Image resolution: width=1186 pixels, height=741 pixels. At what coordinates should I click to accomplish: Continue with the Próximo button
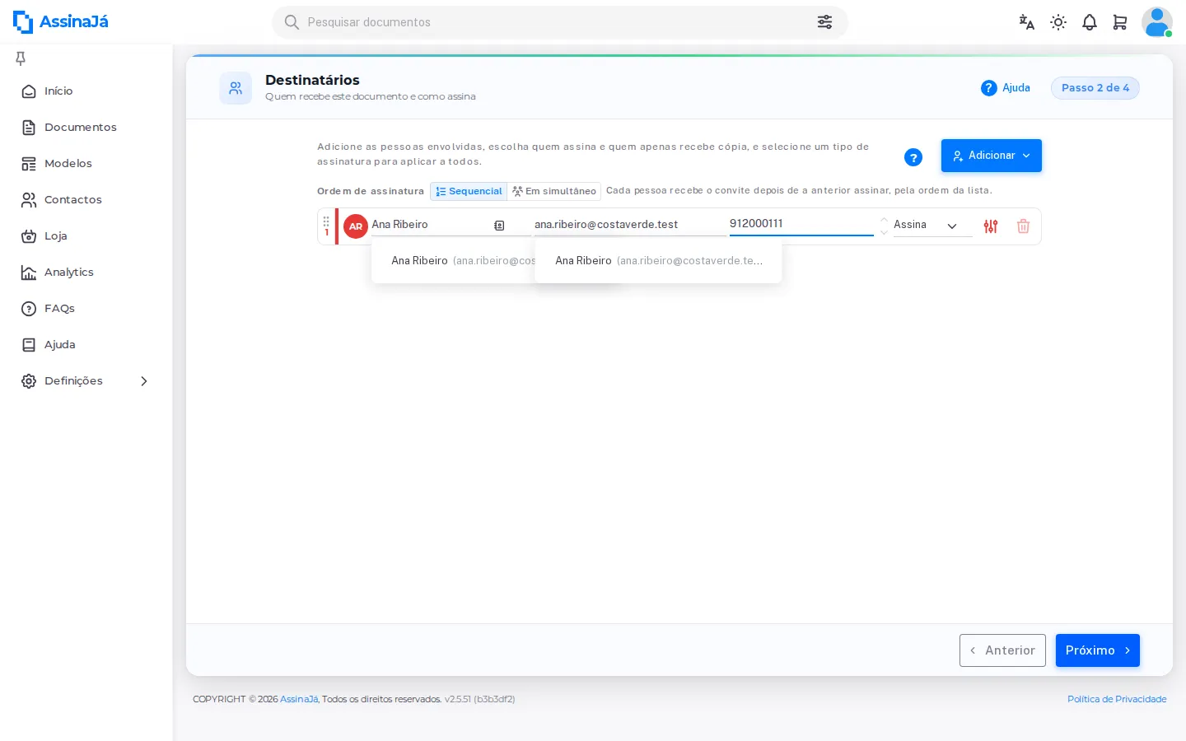pyautogui.click(x=1098, y=650)
